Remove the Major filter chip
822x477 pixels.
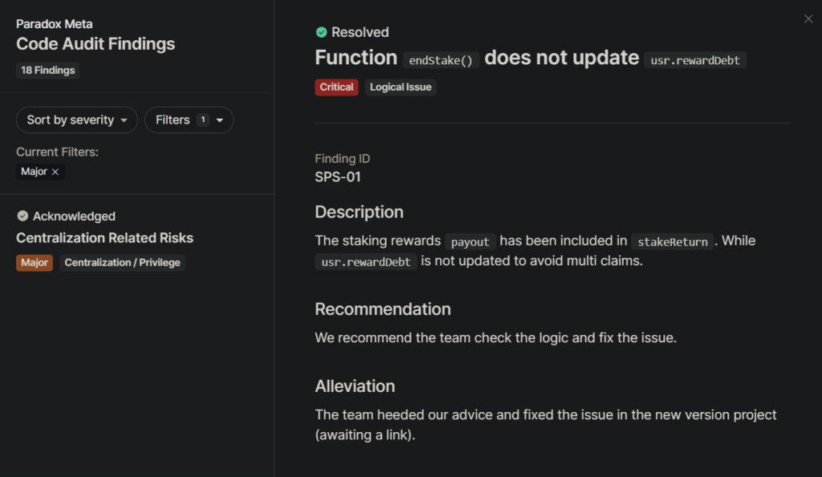click(x=55, y=172)
